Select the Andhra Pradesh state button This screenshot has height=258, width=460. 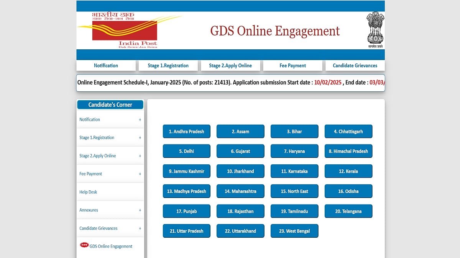186,131
